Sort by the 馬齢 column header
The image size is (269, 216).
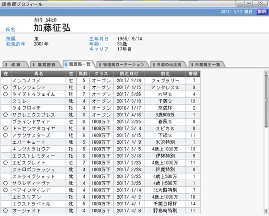pyautogui.click(x=83, y=74)
